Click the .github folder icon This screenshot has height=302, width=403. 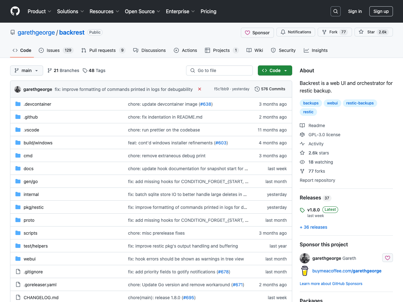point(18,117)
